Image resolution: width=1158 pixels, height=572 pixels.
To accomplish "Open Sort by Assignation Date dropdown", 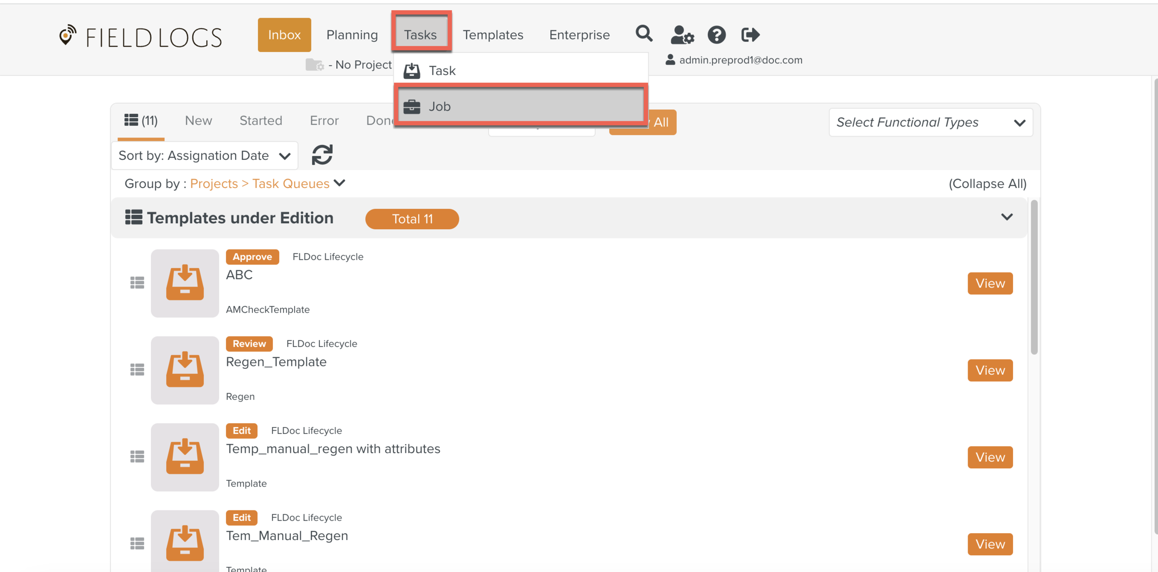I will (204, 156).
